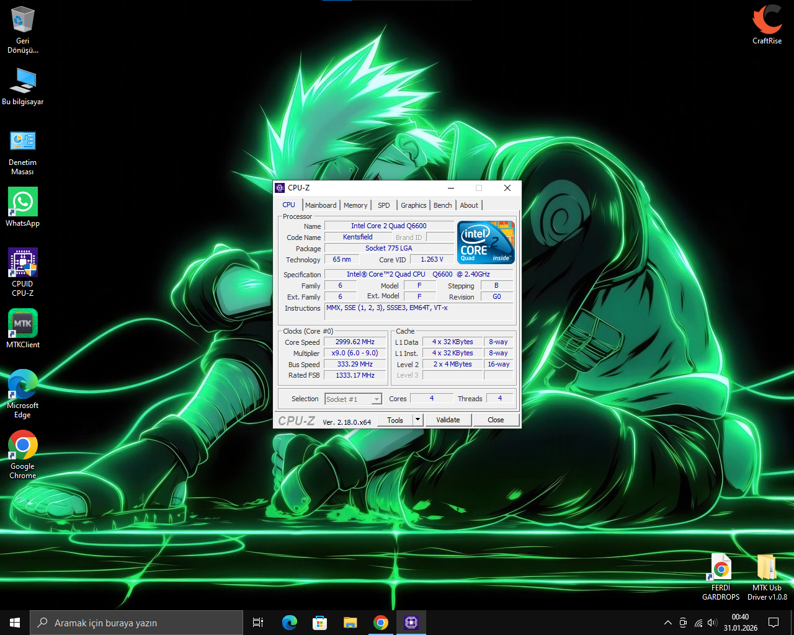Image resolution: width=794 pixels, height=635 pixels.
Task: Click the taskbar search box
Action: [x=136, y=623]
